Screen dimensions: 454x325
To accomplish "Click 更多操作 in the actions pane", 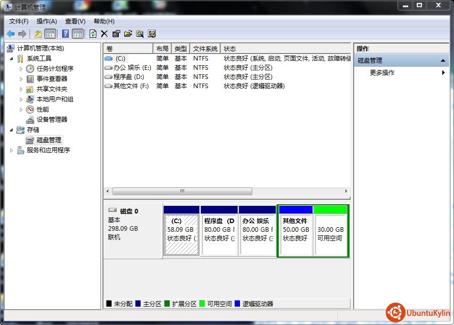I will pyautogui.click(x=382, y=73).
